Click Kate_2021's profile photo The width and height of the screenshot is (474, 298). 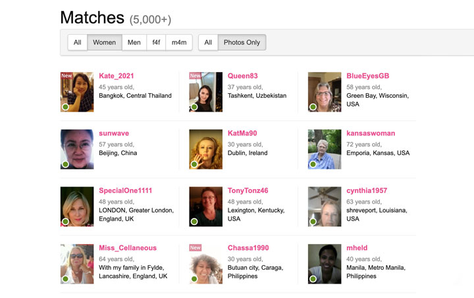(77, 92)
